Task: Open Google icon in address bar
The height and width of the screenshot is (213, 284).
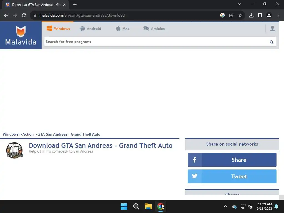Action: point(222,16)
